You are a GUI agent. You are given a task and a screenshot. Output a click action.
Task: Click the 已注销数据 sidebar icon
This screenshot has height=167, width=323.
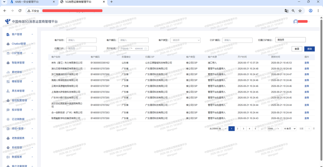pyautogui.click(x=8, y=119)
